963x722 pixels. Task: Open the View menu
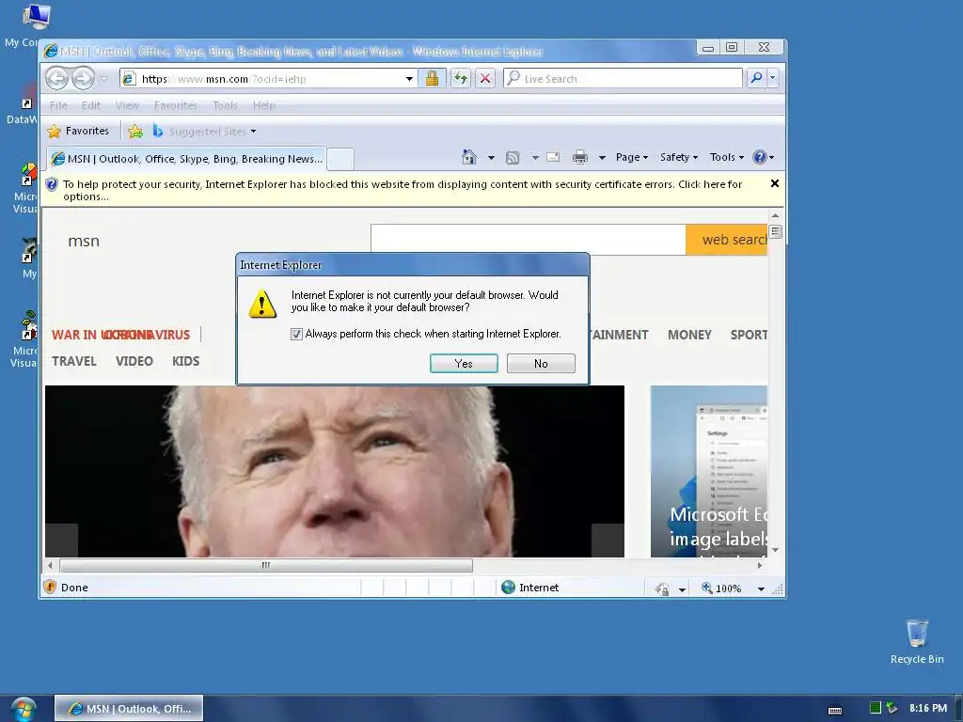(127, 105)
